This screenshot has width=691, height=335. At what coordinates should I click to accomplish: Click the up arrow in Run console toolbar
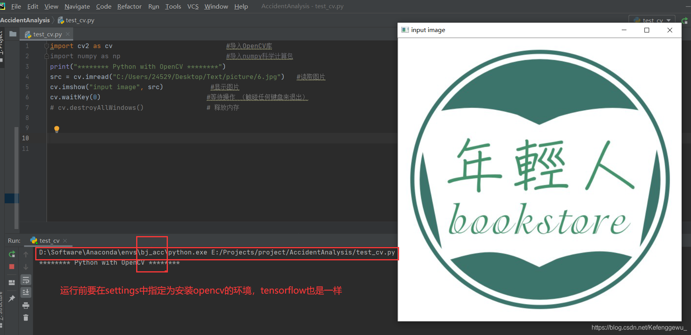coord(26,254)
